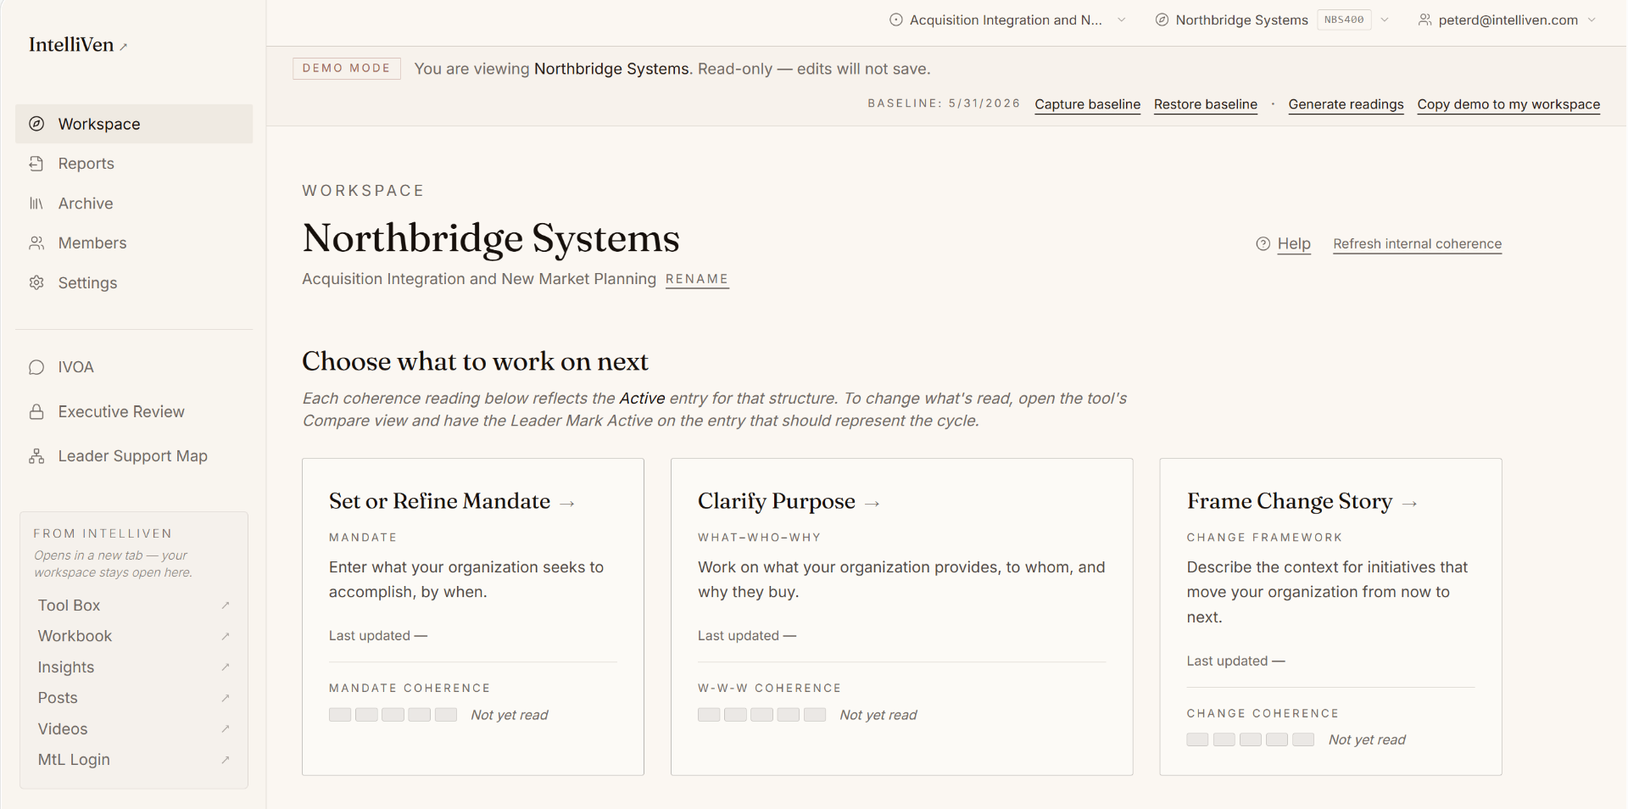Image resolution: width=1628 pixels, height=809 pixels.
Task: Open the Help link
Action: point(1294,244)
